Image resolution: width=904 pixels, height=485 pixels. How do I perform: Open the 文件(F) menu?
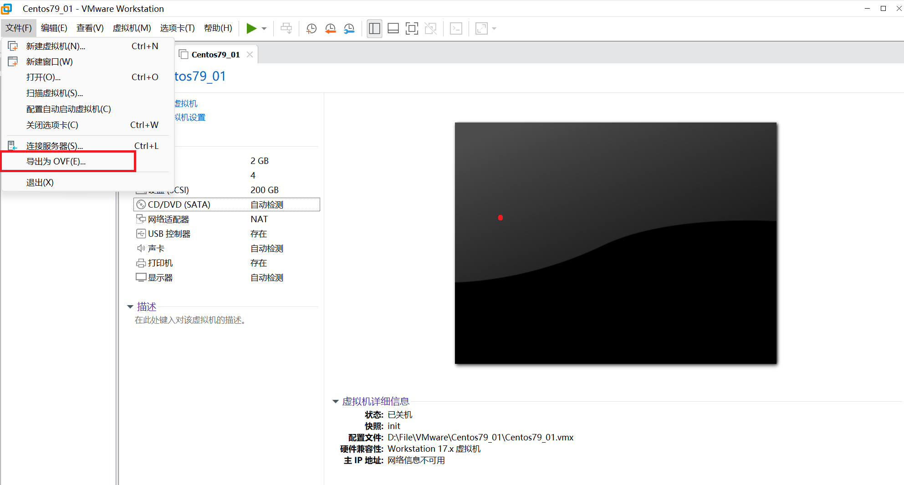(19, 28)
